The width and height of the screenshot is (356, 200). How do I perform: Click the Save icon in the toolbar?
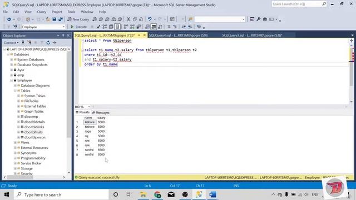(x=55, y=19)
